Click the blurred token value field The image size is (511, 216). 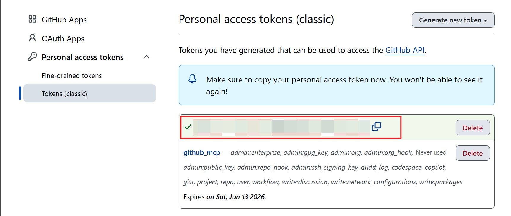pos(281,127)
